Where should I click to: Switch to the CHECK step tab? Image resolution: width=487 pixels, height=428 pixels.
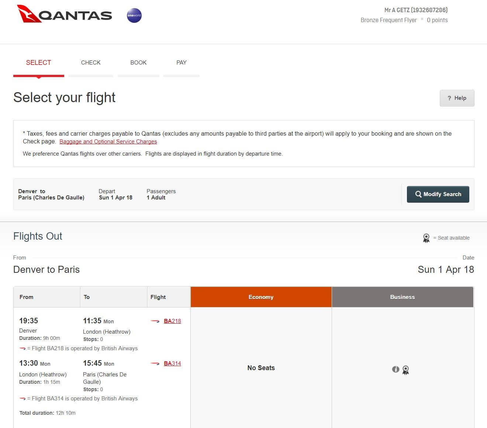pyautogui.click(x=91, y=62)
